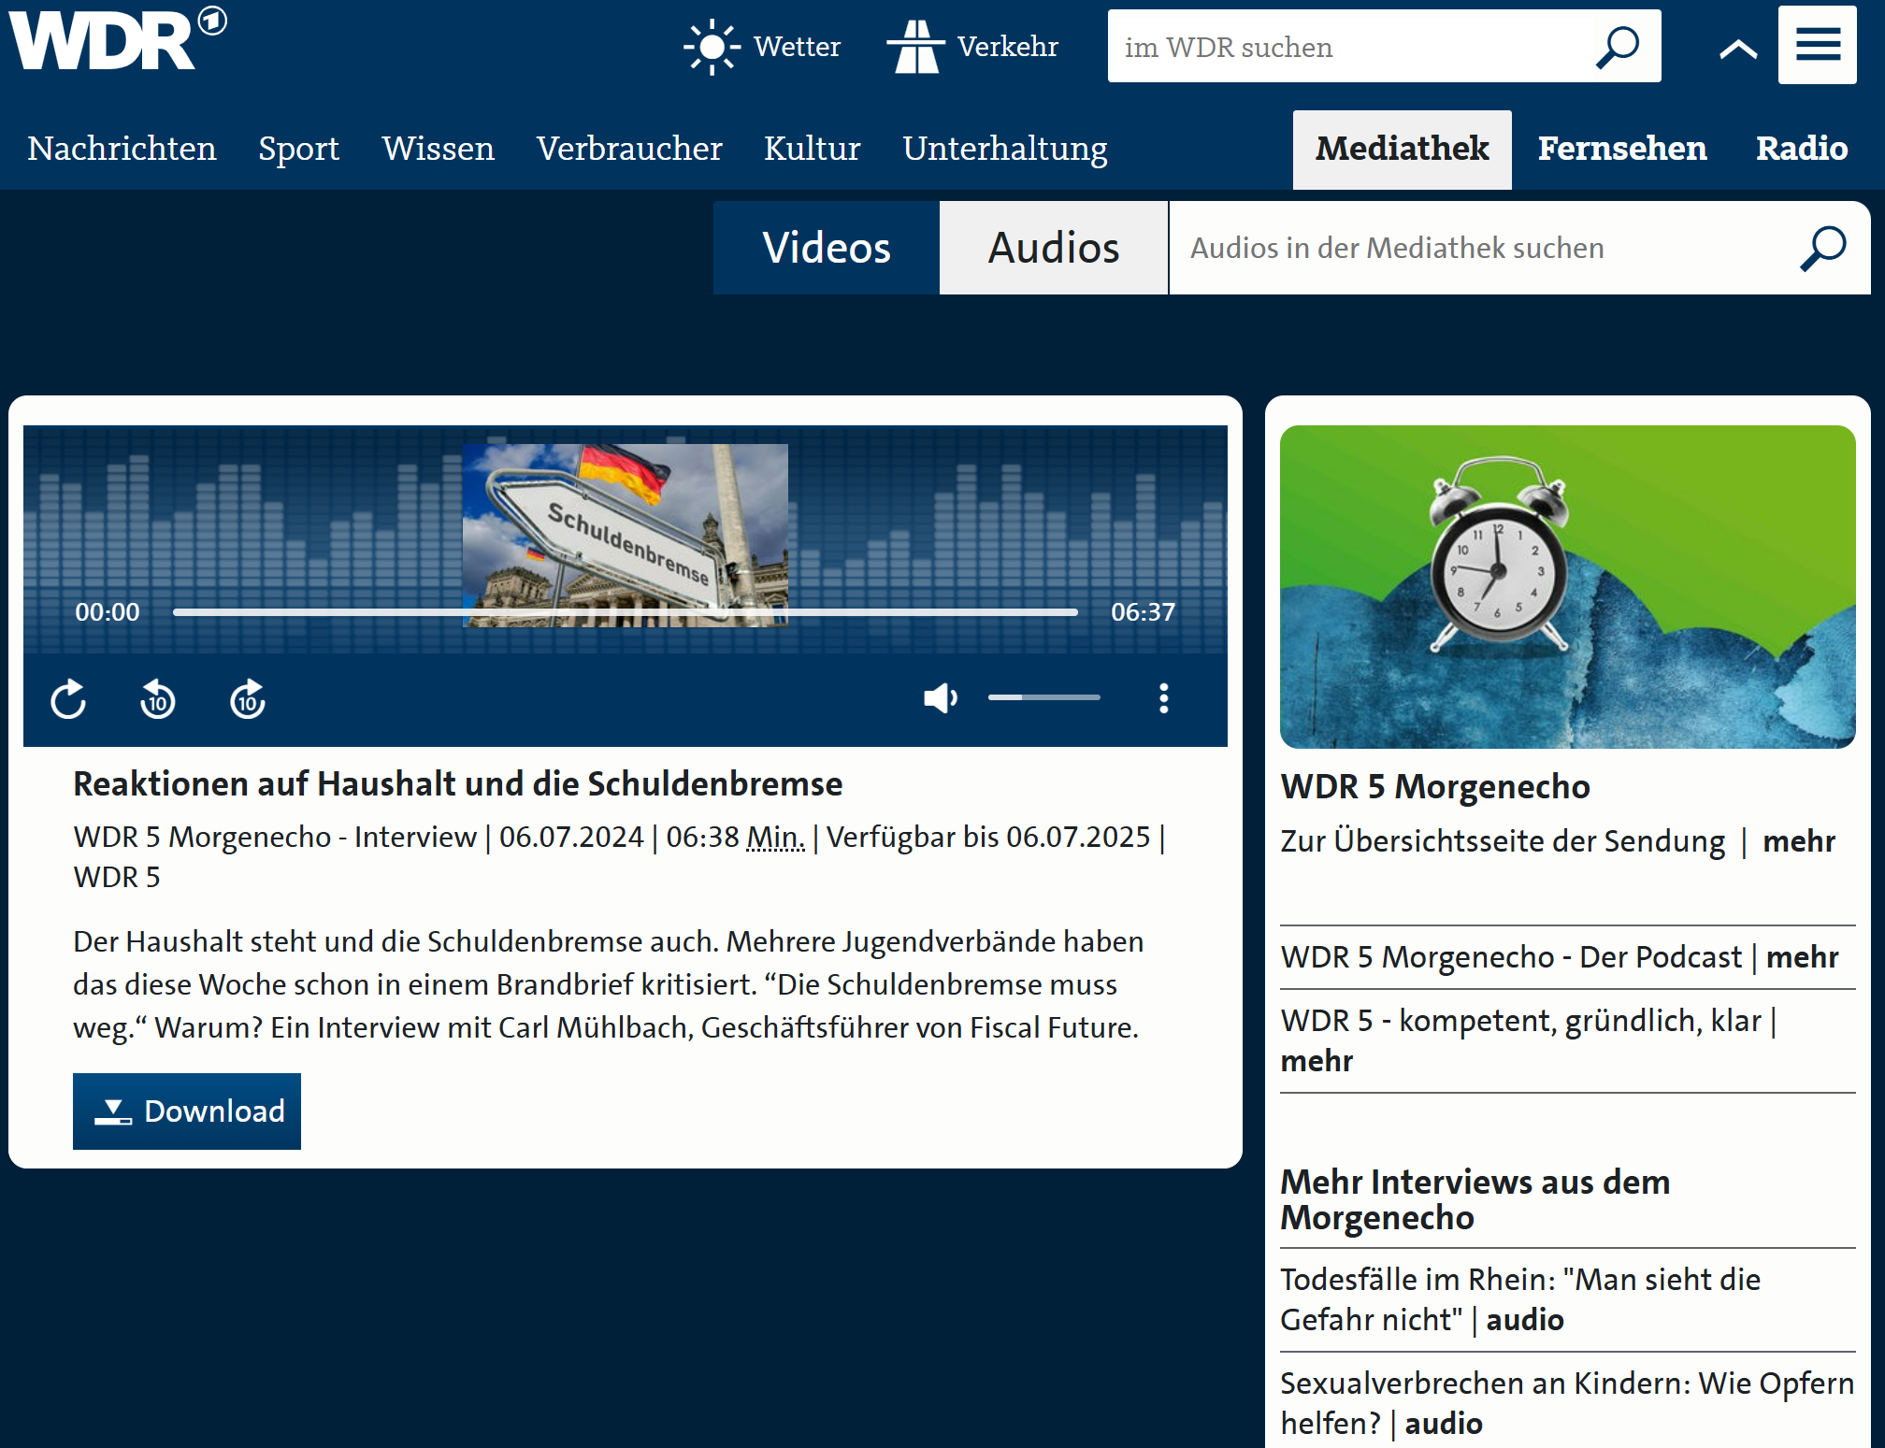Open the Mediathek section
The image size is (1885, 1448).
[x=1402, y=150]
